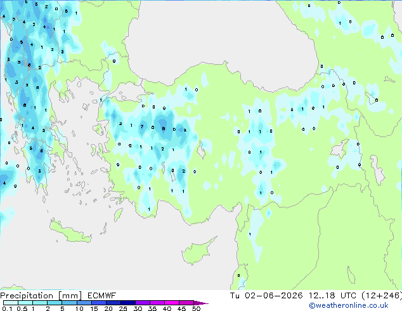Click the "(12+246)" forecast step text
This screenshot has width=402, height=311.
382,296
